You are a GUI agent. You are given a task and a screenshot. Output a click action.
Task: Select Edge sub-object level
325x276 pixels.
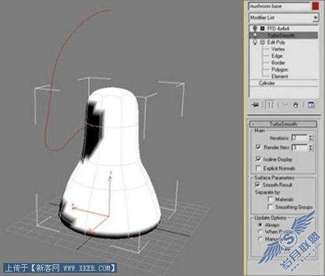click(x=277, y=56)
